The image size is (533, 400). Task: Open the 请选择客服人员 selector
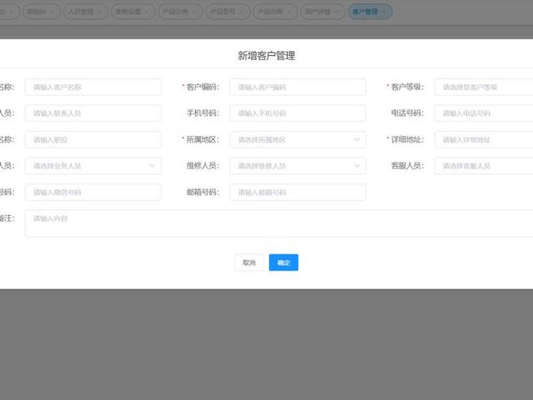coord(484,166)
